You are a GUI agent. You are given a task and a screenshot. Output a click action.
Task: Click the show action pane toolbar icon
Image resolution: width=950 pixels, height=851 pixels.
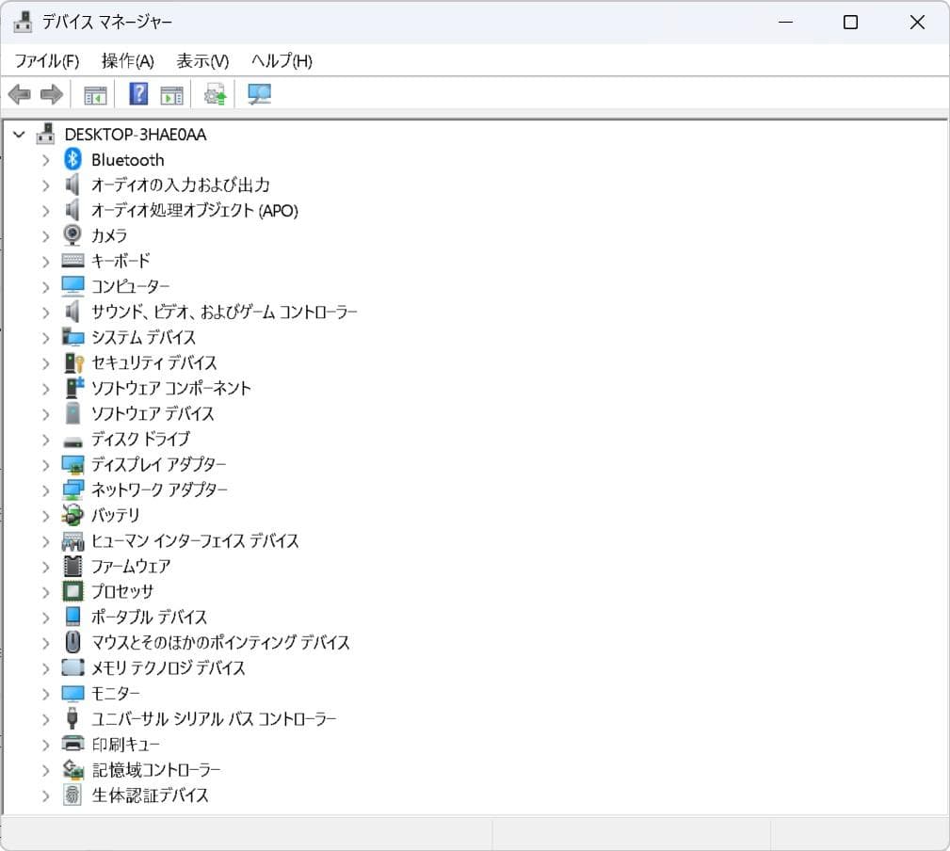[x=170, y=93]
